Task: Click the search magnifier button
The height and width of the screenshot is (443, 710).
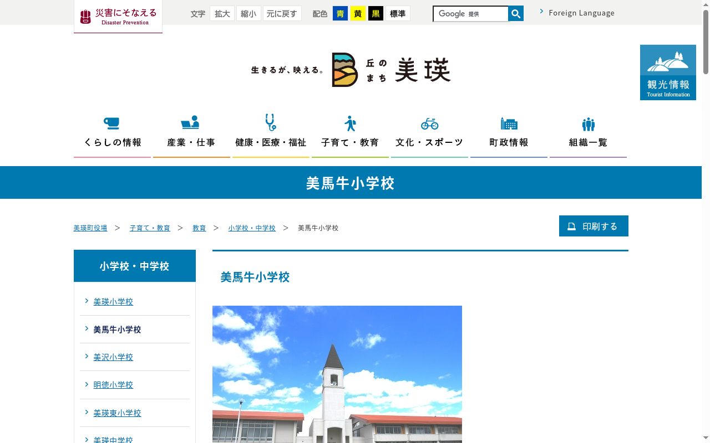Action: coord(516,14)
